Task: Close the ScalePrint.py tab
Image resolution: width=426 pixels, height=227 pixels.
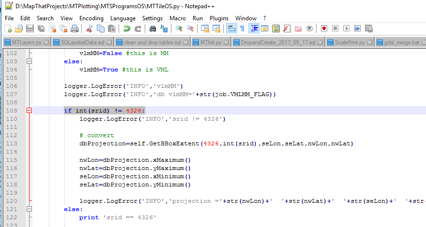Action: [x=369, y=43]
